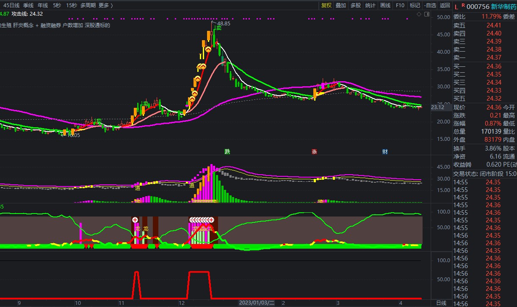Click month 10 on the time axis
The width and height of the screenshot is (517, 307).
tap(77, 303)
